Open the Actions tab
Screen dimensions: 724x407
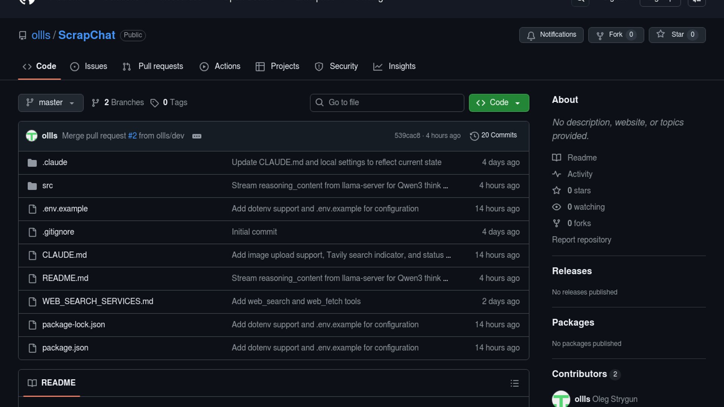(220, 66)
